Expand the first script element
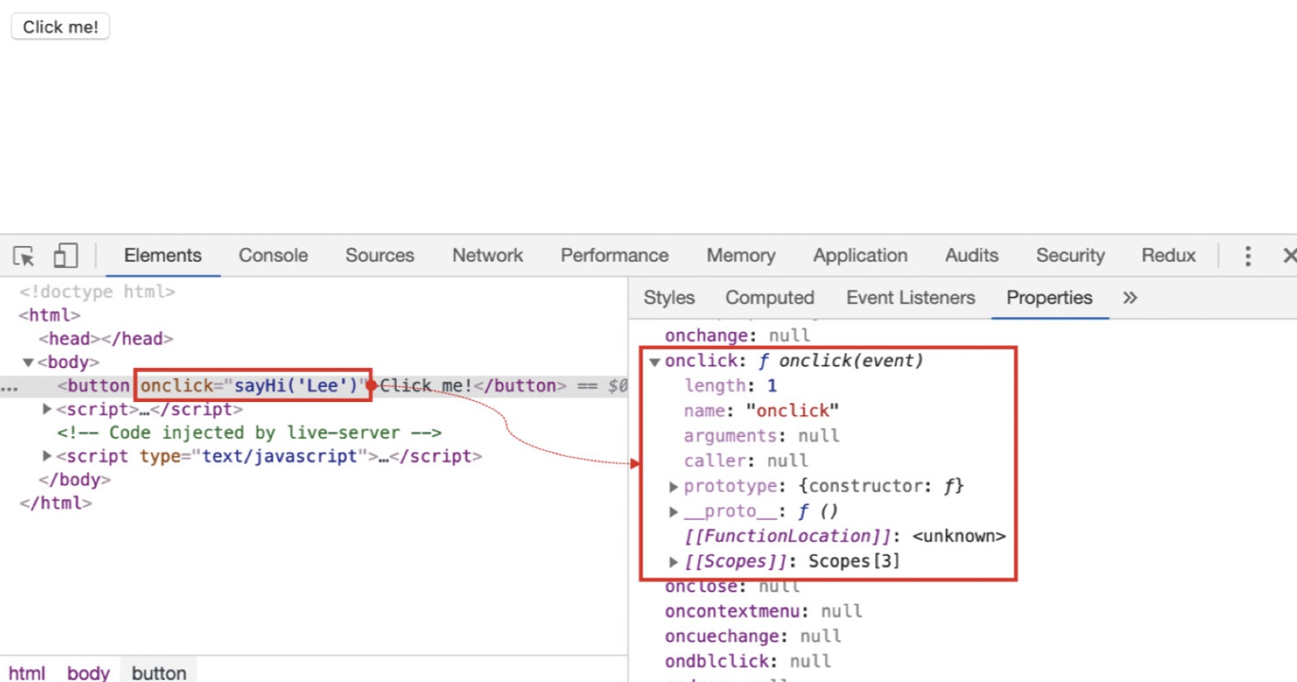The height and width of the screenshot is (682, 1297). point(47,409)
